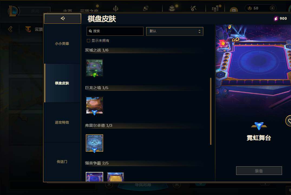Viewport: 291px width, 195px height.
Task: Switch to the 小小英雄 tab
Action: [62, 43]
